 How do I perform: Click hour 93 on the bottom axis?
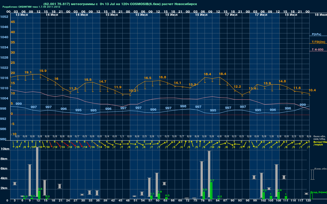240,201
